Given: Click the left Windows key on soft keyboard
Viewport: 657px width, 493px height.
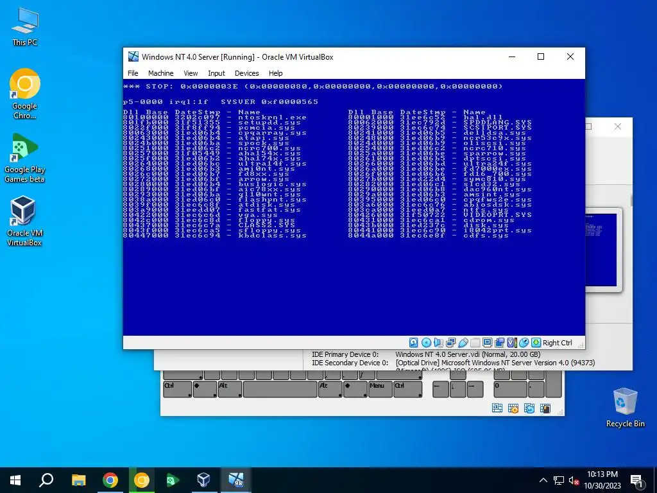Looking at the screenshot, I should click(205, 388).
